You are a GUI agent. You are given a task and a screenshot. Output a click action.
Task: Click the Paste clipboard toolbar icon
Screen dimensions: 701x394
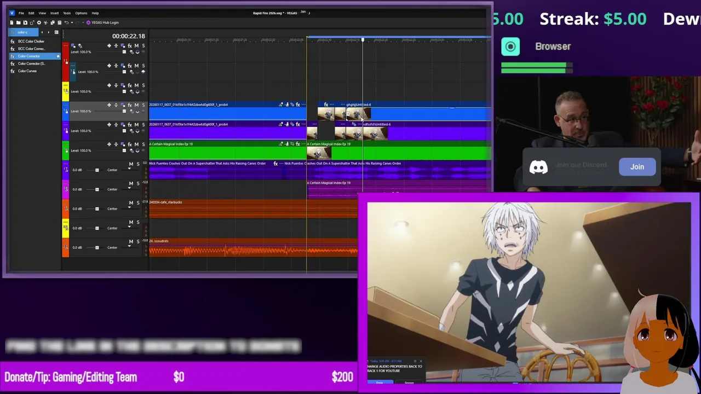[59, 22]
